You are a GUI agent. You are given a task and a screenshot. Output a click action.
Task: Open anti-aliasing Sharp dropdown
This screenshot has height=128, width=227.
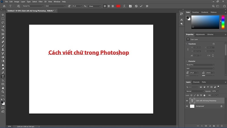(x=95, y=6)
